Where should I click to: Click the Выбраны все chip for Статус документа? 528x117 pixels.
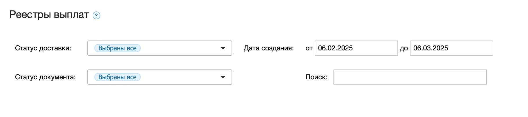[x=117, y=77]
